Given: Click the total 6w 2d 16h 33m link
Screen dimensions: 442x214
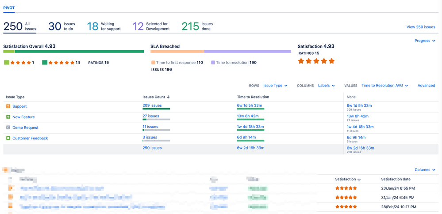Looking at the screenshot, I should pos(250,148).
